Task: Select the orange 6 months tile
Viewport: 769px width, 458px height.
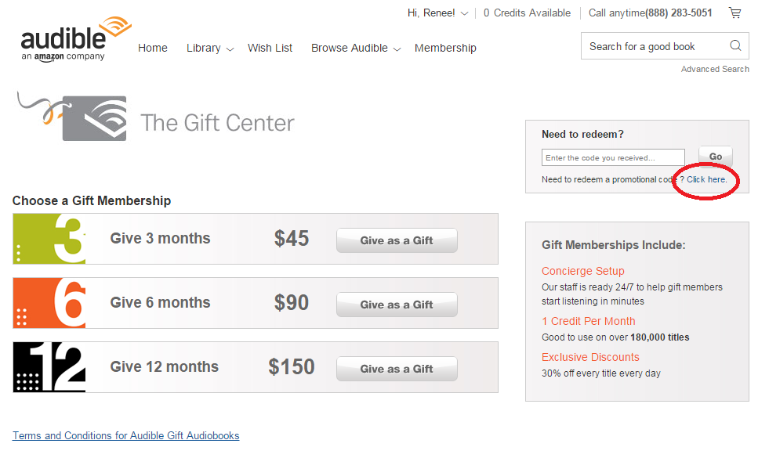Action: (49, 303)
